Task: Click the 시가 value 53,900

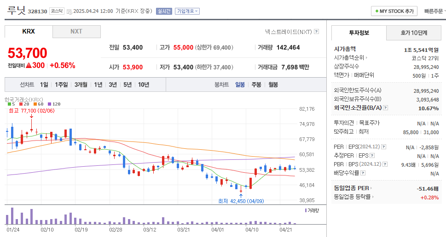Action: pos(133,67)
